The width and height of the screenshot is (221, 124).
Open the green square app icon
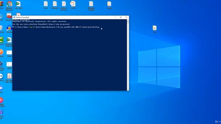[x=1, y=40]
